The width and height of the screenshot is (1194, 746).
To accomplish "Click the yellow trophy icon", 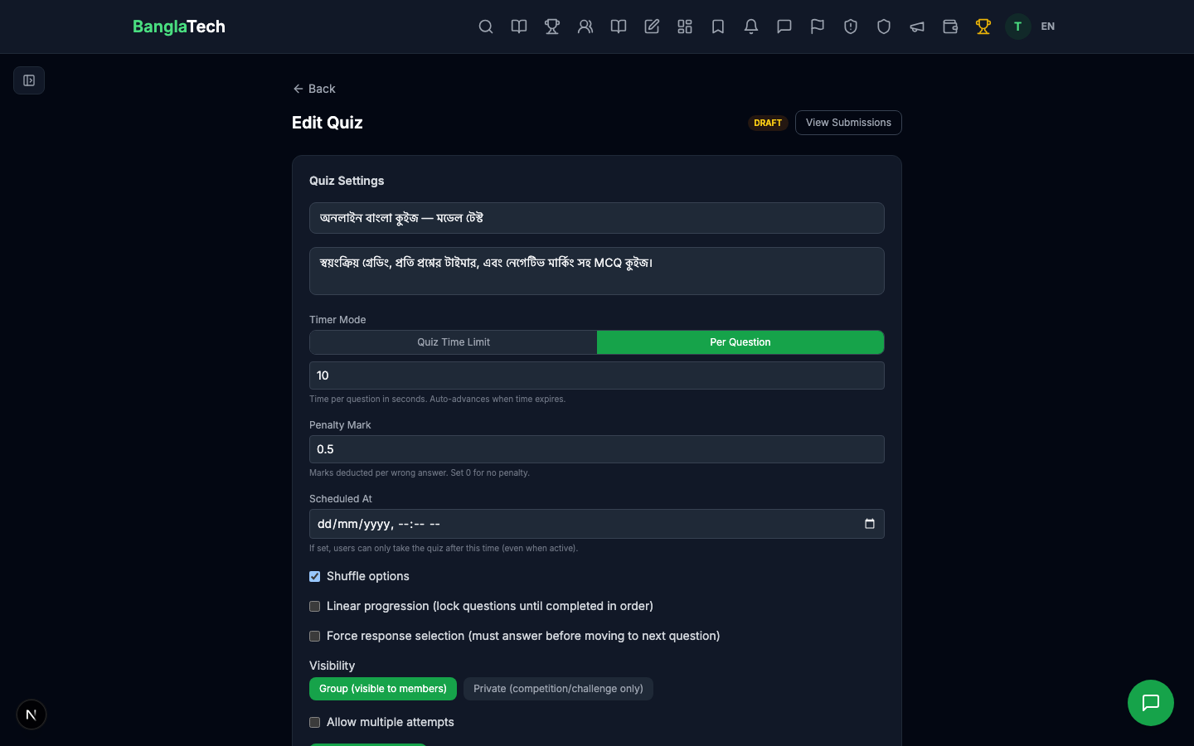I will pos(983,27).
